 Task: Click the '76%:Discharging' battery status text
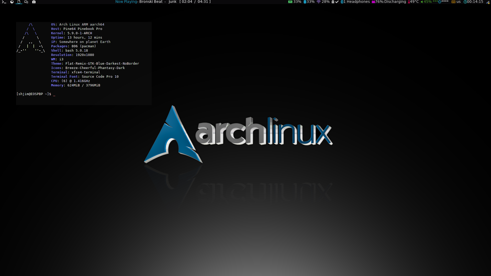(391, 2)
